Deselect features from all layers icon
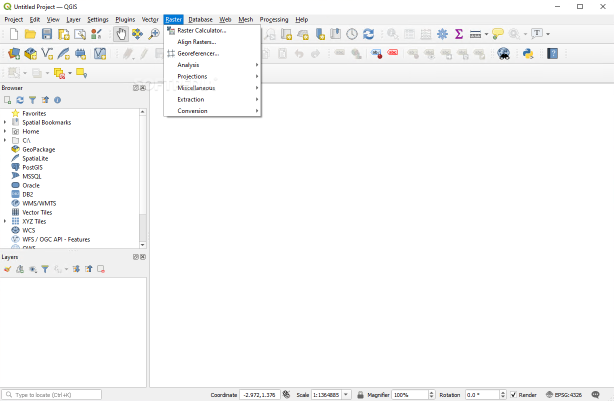 [x=59, y=73]
